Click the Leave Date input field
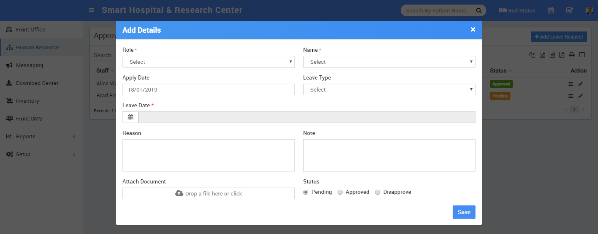 [x=307, y=117]
